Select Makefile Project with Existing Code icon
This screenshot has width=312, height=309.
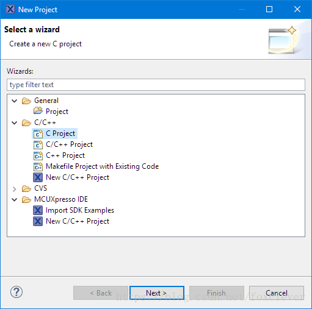click(38, 166)
